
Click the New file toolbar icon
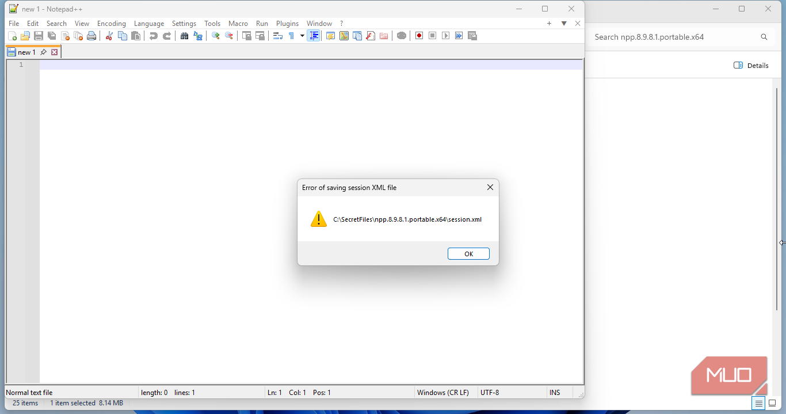pos(12,36)
